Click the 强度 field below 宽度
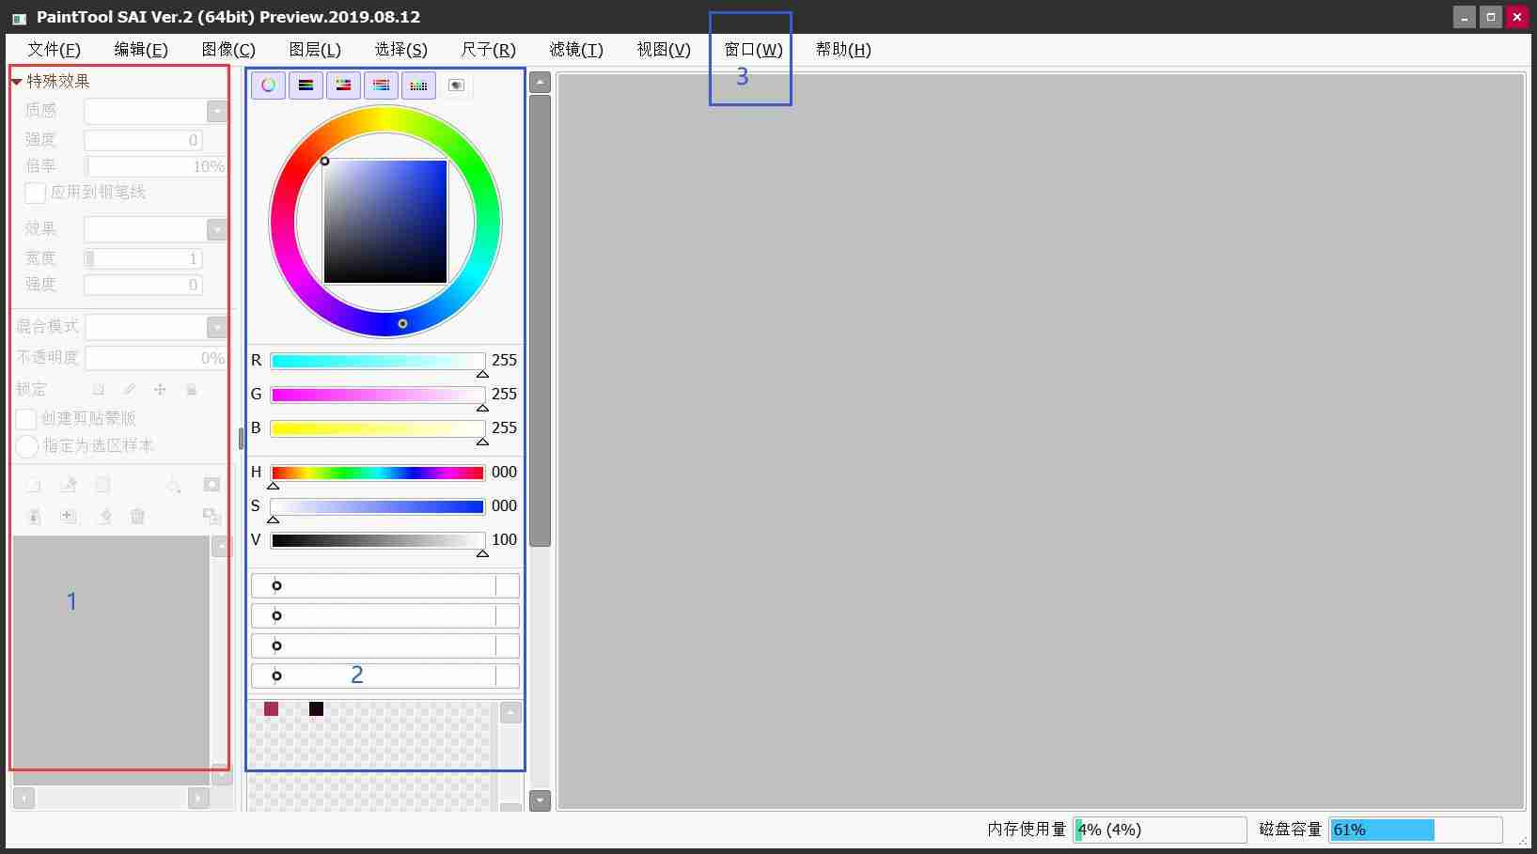The image size is (1537, 854). tap(143, 285)
